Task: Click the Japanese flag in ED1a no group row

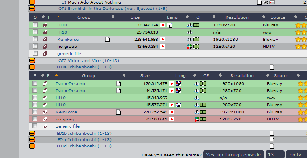Action: click(172, 119)
